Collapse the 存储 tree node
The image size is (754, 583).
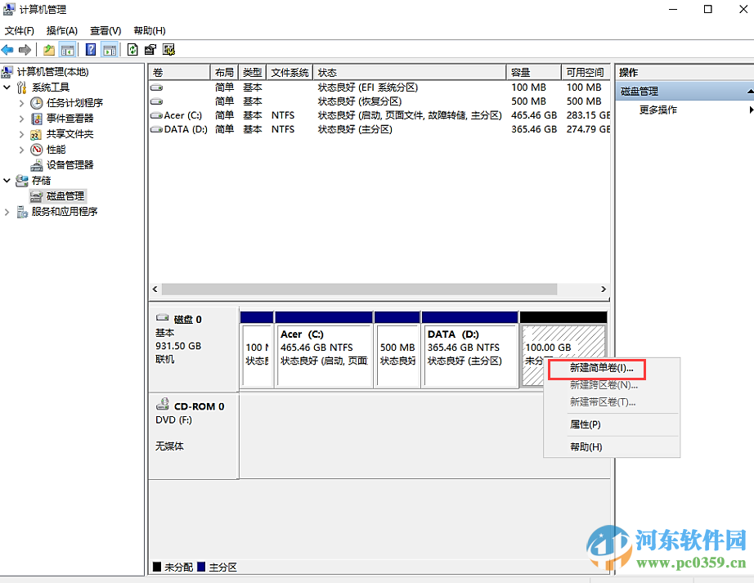[x=7, y=180]
